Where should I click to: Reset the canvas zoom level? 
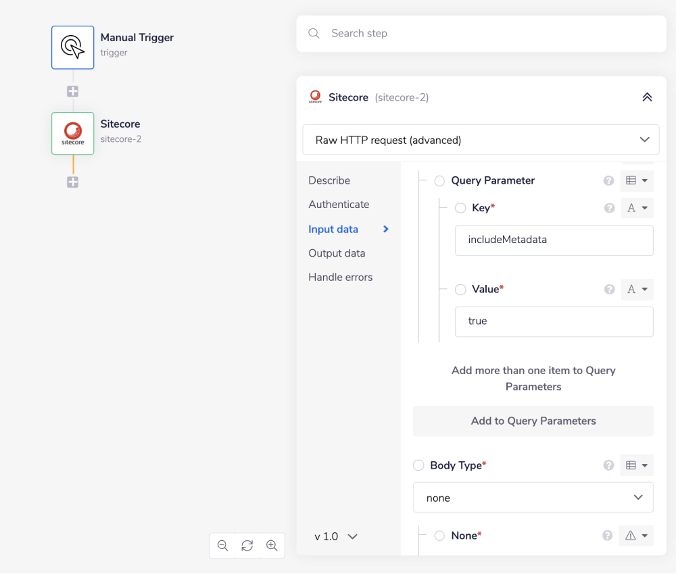point(247,546)
